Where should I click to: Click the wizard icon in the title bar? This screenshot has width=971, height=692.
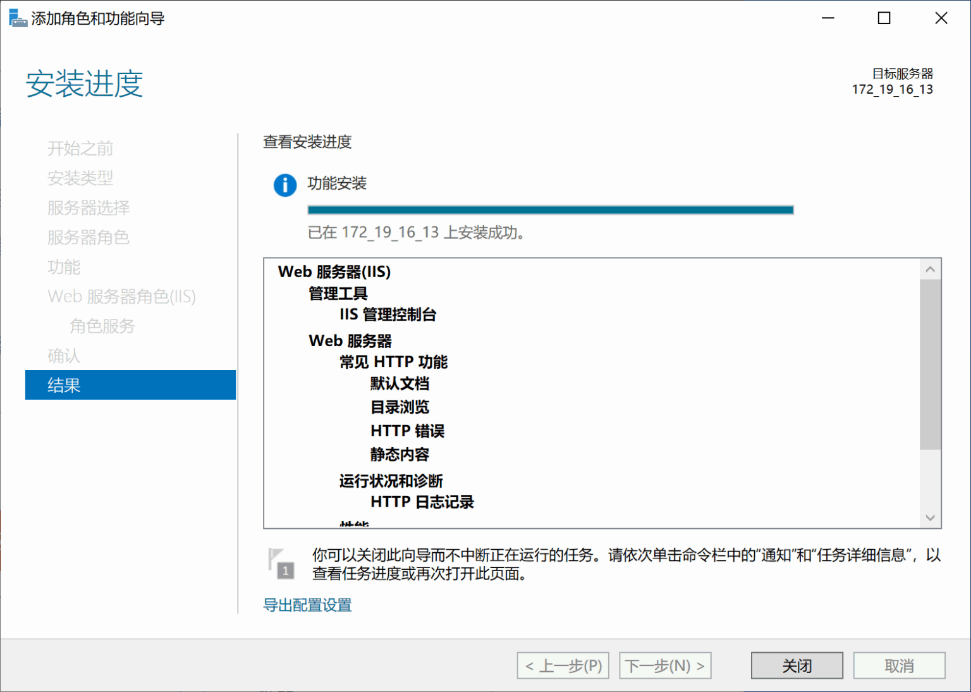[17, 18]
